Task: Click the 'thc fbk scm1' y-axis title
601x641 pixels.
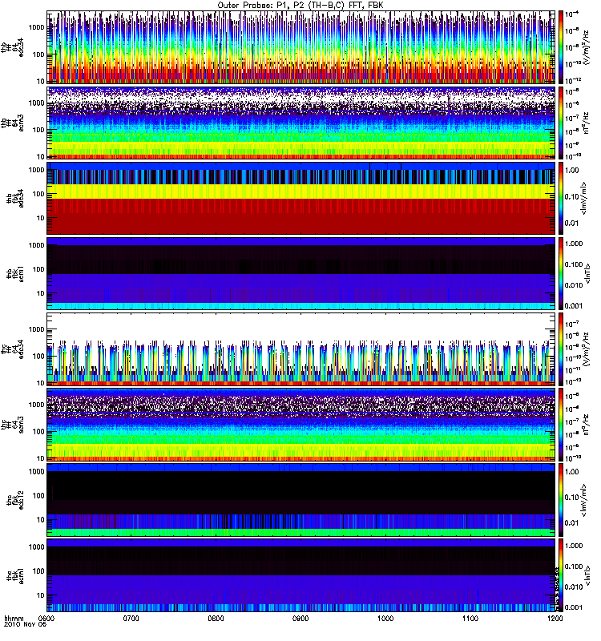Action: pos(15,575)
